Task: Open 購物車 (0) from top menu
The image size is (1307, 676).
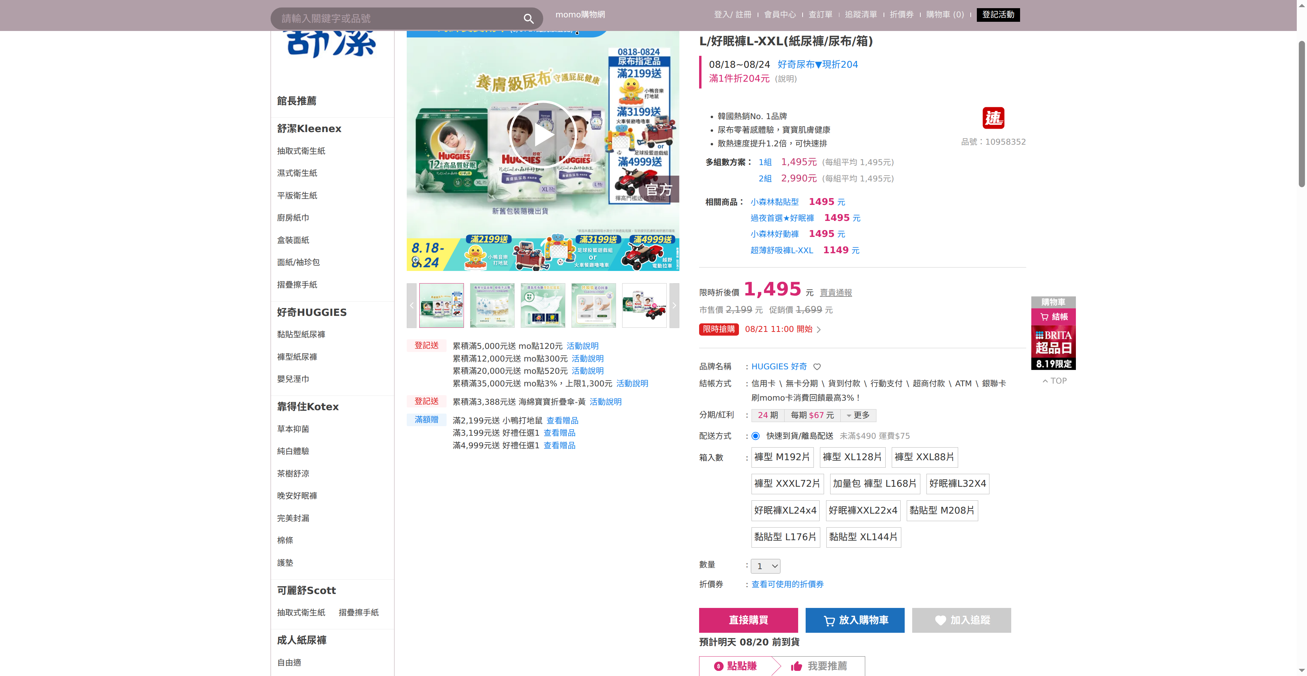Action: tap(945, 15)
